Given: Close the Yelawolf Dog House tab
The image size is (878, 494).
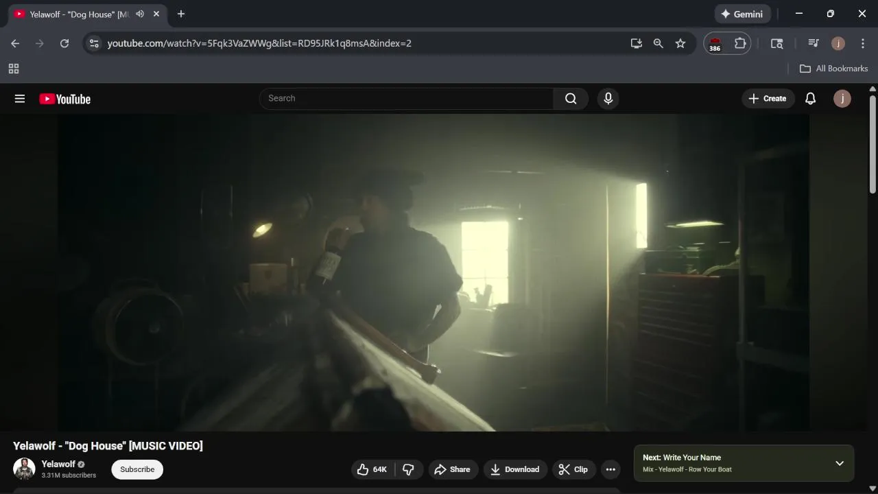Looking at the screenshot, I should coord(157,14).
